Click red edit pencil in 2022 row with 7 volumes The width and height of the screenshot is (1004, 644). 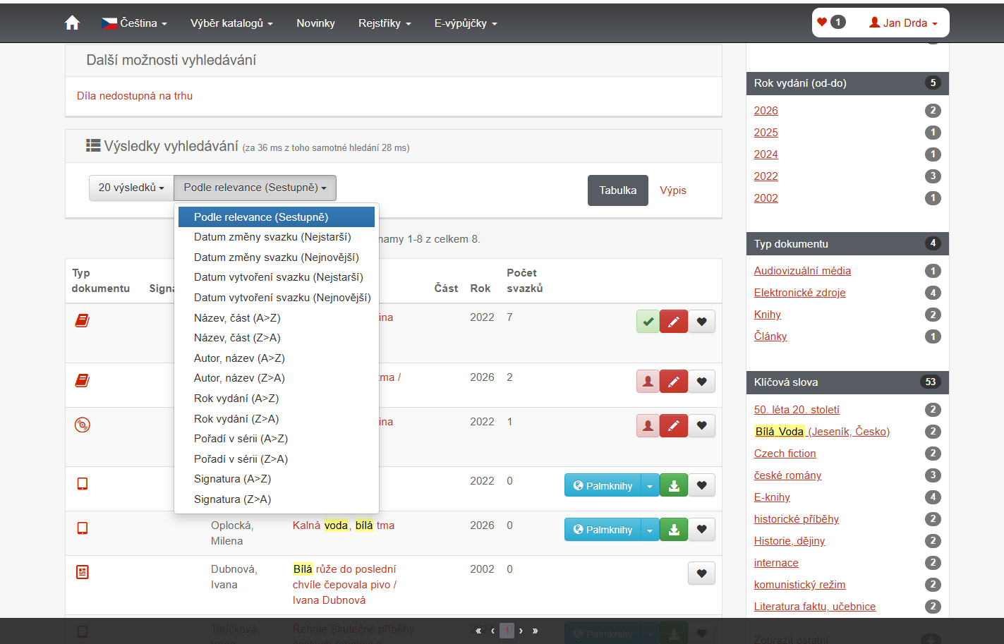(674, 322)
